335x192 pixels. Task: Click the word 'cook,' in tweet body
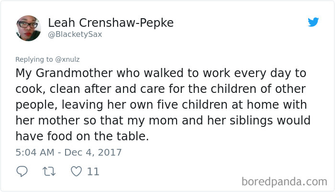31,89
